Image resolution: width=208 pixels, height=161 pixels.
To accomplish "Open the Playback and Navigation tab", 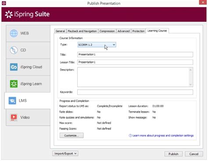I will coord(82,31).
